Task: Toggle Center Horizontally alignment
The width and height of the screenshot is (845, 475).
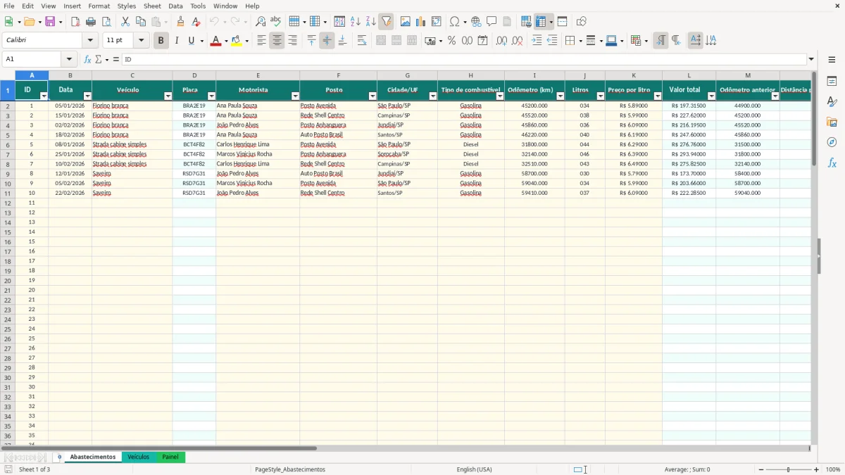Action: coord(277,41)
